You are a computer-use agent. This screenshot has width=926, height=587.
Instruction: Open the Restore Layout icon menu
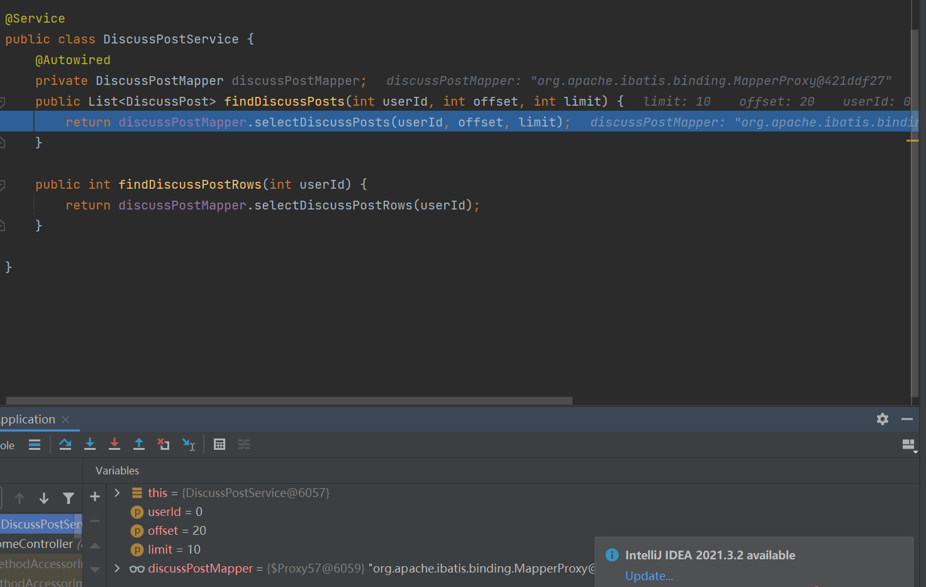click(x=909, y=445)
